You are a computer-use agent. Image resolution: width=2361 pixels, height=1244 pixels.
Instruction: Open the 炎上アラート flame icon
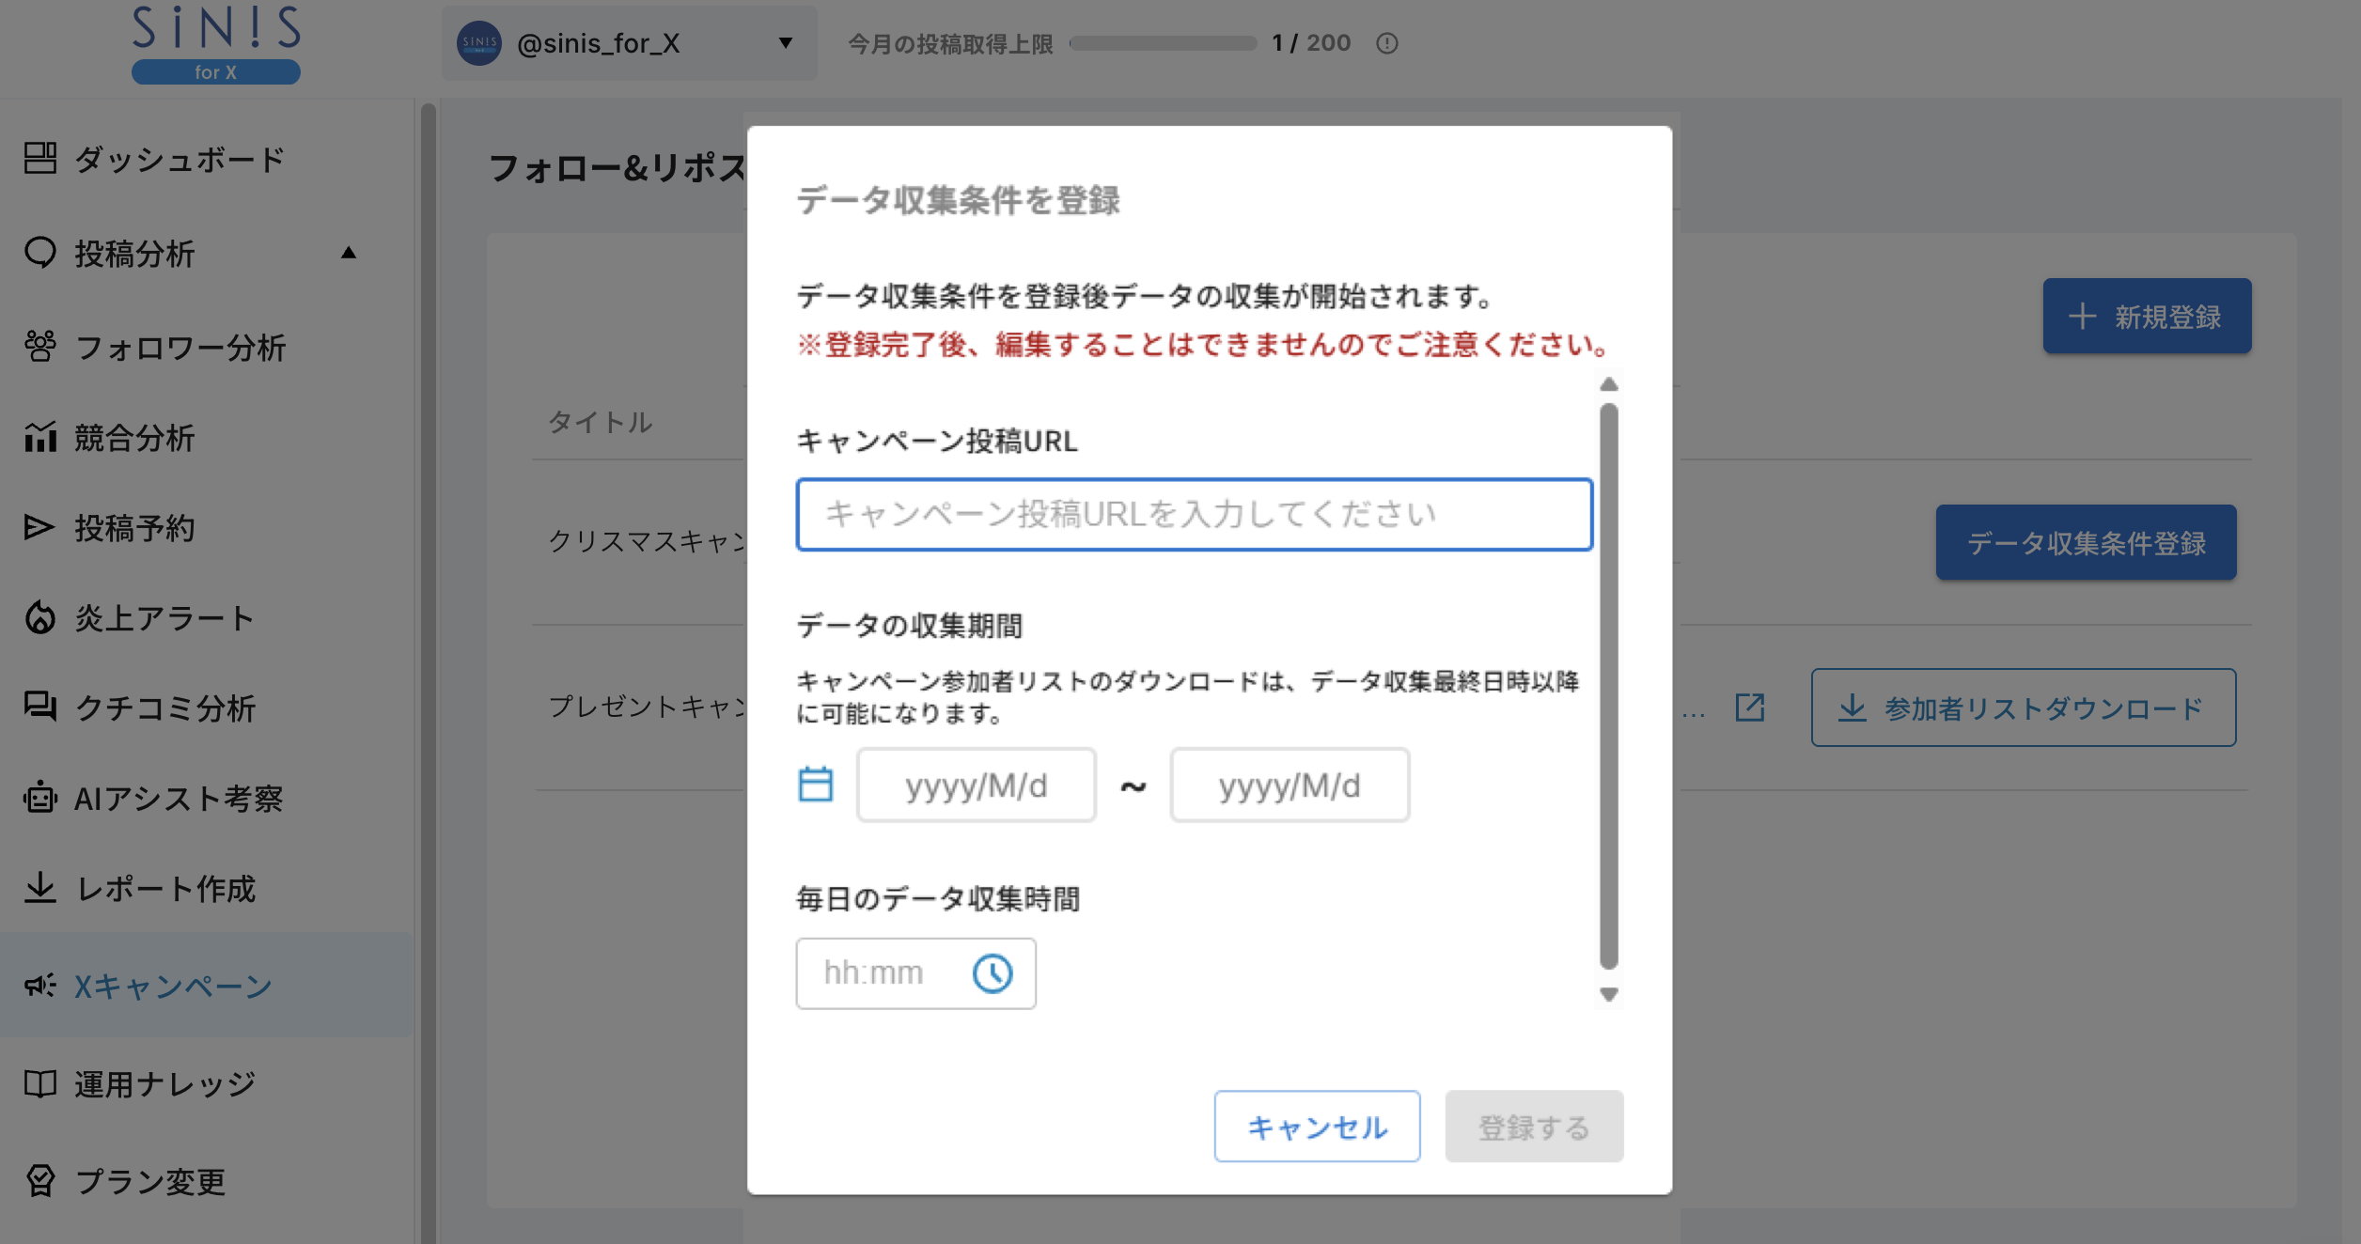(39, 617)
